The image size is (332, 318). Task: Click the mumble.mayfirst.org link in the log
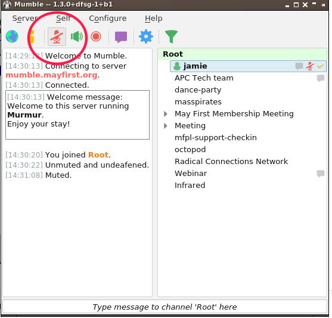51,75
